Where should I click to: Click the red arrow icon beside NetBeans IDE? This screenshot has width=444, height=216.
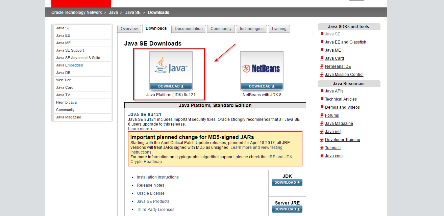322,66
